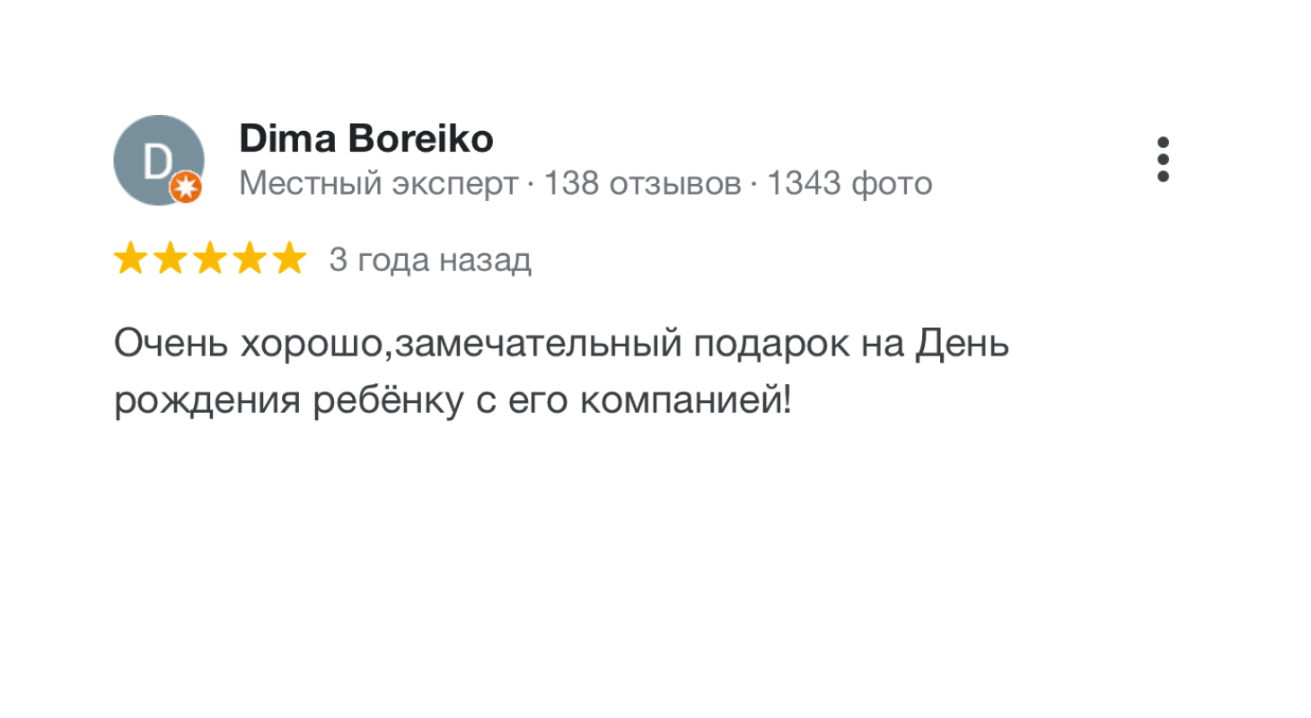Click the fifth yellow rating star
Image resolution: width=1311 pixels, height=718 pixels.
tap(289, 259)
